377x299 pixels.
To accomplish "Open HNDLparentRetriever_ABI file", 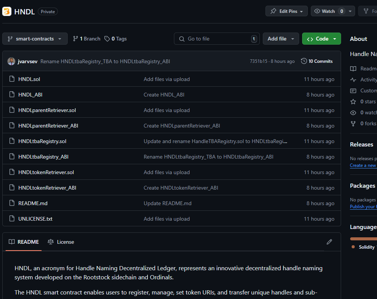I will tap(48, 126).
